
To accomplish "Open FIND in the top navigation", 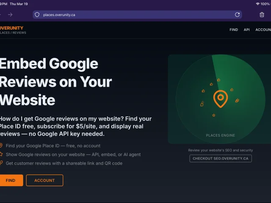I will 233,30.
